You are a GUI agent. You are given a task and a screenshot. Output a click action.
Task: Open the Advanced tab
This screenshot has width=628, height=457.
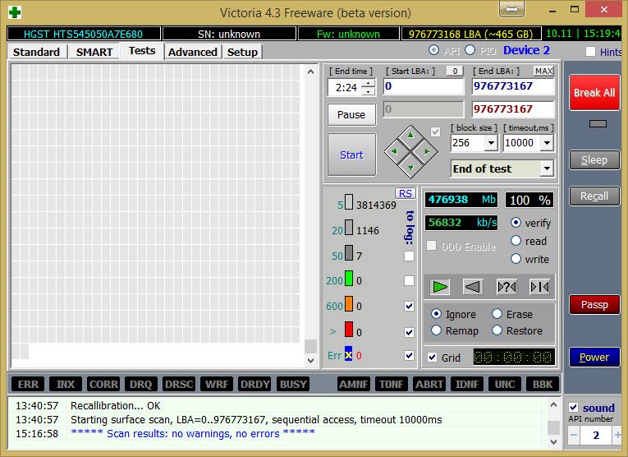tap(193, 52)
